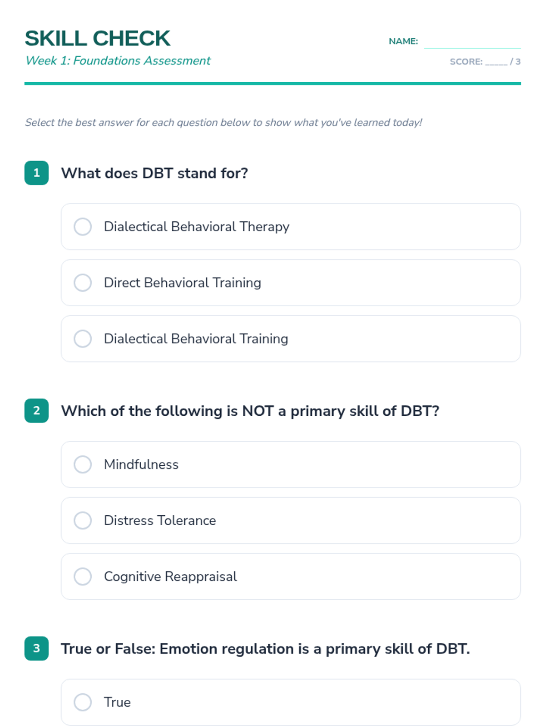Click the Skill Check heading

click(97, 38)
